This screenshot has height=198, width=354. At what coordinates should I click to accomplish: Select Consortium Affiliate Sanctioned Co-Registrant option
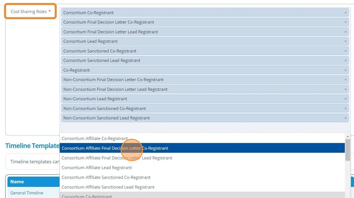point(202,177)
